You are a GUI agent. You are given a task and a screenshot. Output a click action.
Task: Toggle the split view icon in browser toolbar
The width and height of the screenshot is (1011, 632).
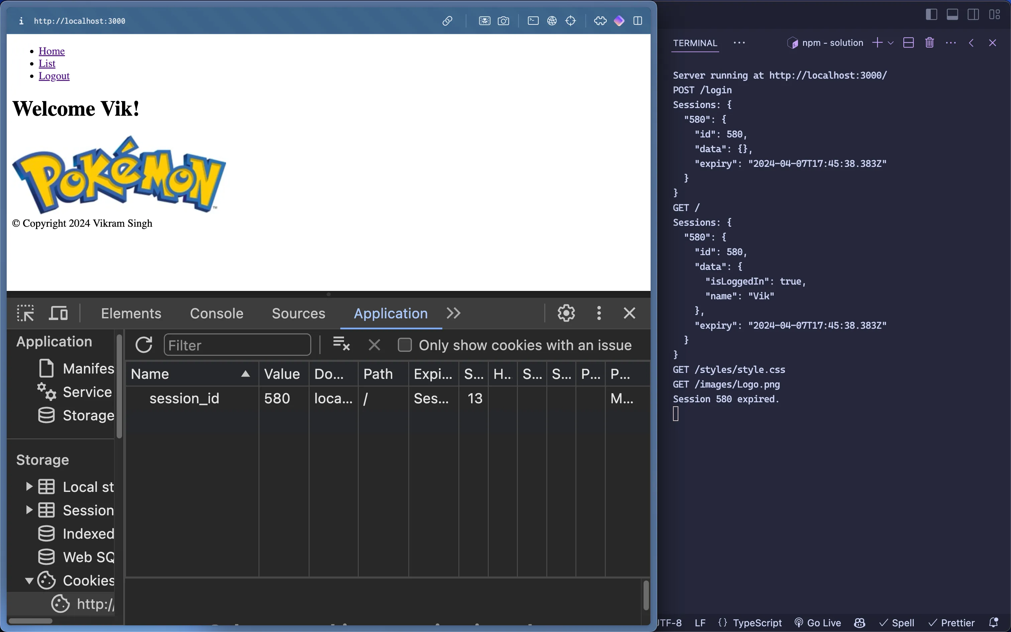pyautogui.click(x=638, y=21)
